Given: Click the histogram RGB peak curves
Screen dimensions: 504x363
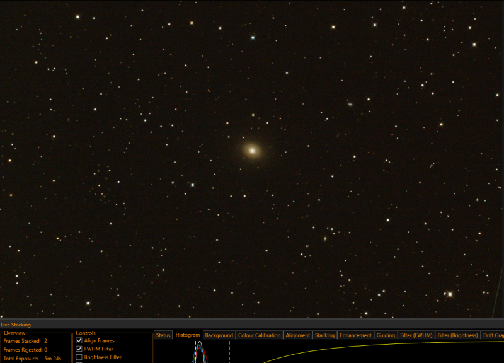Looking at the screenshot, I should tap(200, 352).
